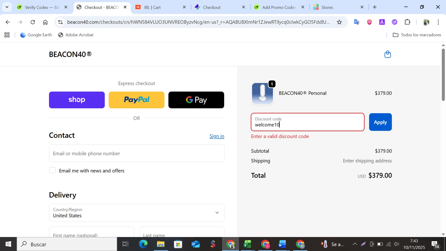Open the Chrome three-dot menu
Viewport: 446px width, 251px height.
438,22
